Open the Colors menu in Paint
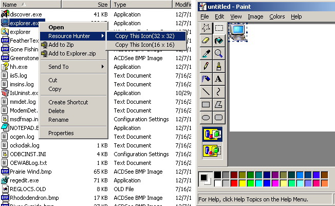The height and width of the screenshot is (206, 335). [277, 16]
